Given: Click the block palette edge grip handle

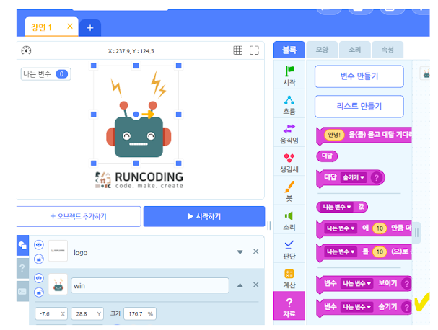Looking at the screenshot, I should tap(416, 233).
